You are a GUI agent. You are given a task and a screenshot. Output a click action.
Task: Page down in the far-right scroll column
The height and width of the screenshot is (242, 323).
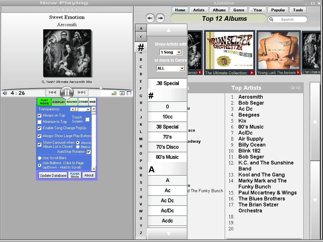pyautogui.click(x=315, y=200)
